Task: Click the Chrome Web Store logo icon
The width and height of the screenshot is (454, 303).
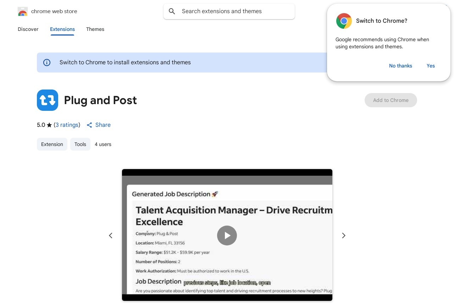Action: coord(22,11)
